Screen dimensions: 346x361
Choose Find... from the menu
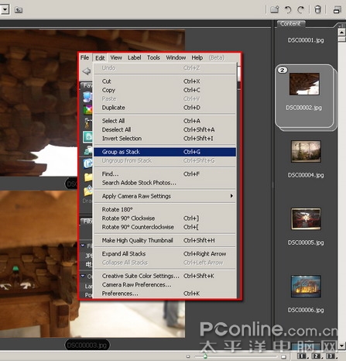pyautogui.click(x=165, y=174)
